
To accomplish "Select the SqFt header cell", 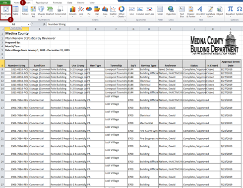I will click(x=133, y=64).
